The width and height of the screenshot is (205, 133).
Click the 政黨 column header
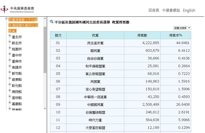[x=95, y=35]
